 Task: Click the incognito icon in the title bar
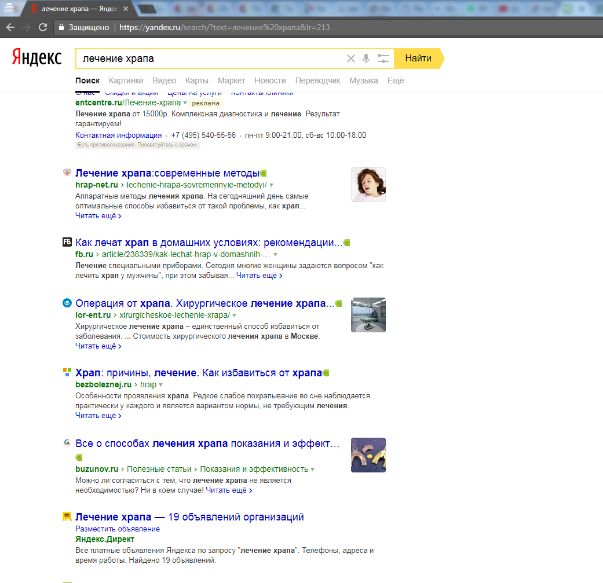pyautogui.click(x=9, y=8)
